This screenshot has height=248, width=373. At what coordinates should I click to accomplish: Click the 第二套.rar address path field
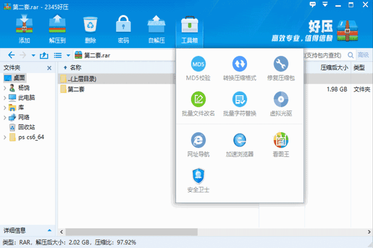click(124, 55)
